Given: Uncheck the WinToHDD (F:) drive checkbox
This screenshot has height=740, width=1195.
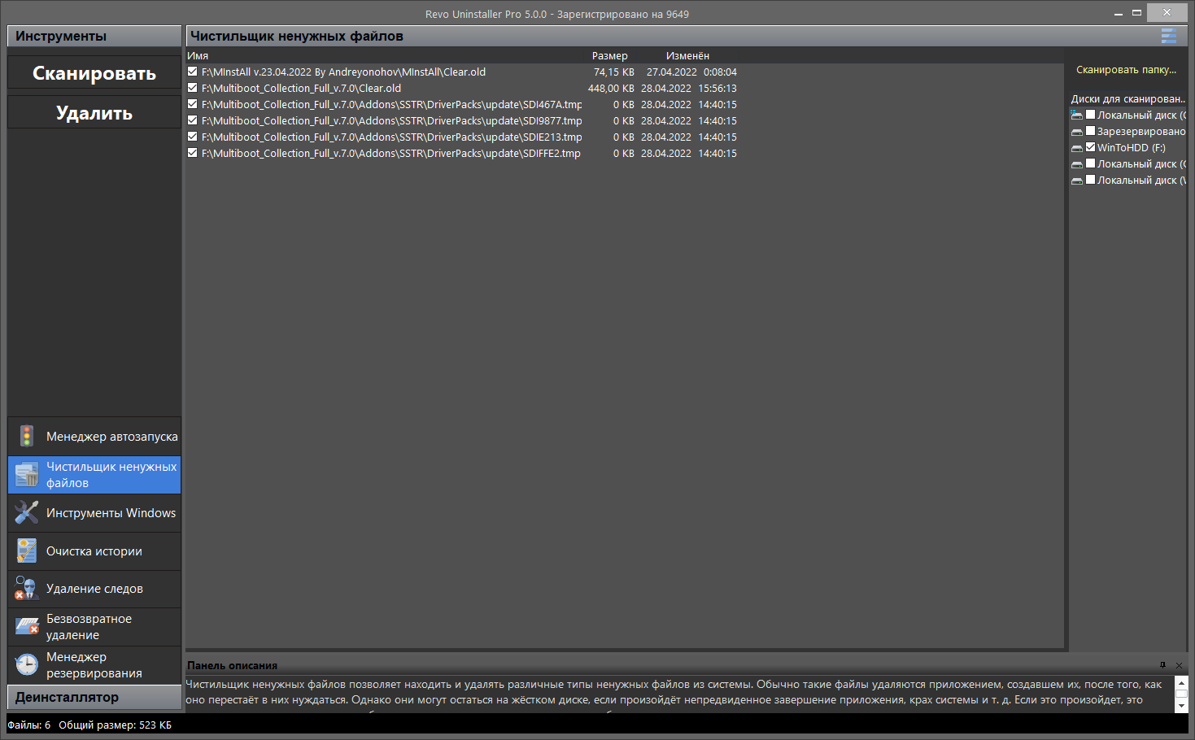Looking at the screenshot, I should tap(1091, 147).
